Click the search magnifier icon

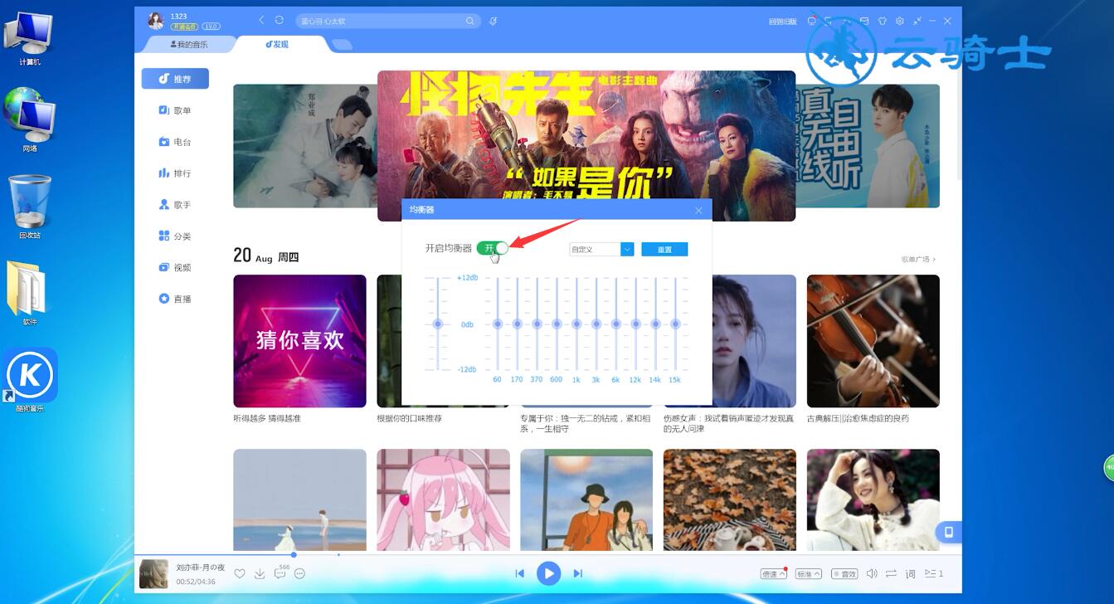469,21
